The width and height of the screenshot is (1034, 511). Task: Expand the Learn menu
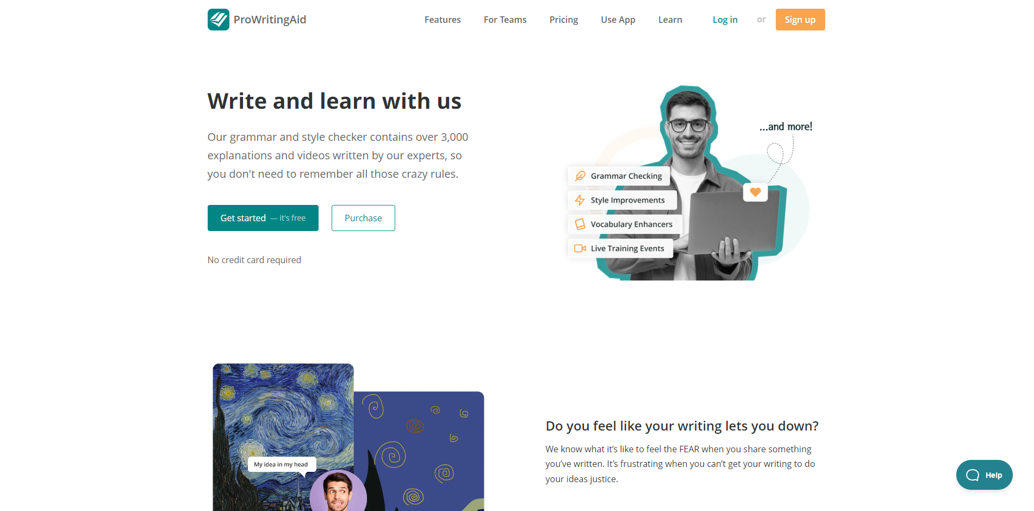click(670, 20)
